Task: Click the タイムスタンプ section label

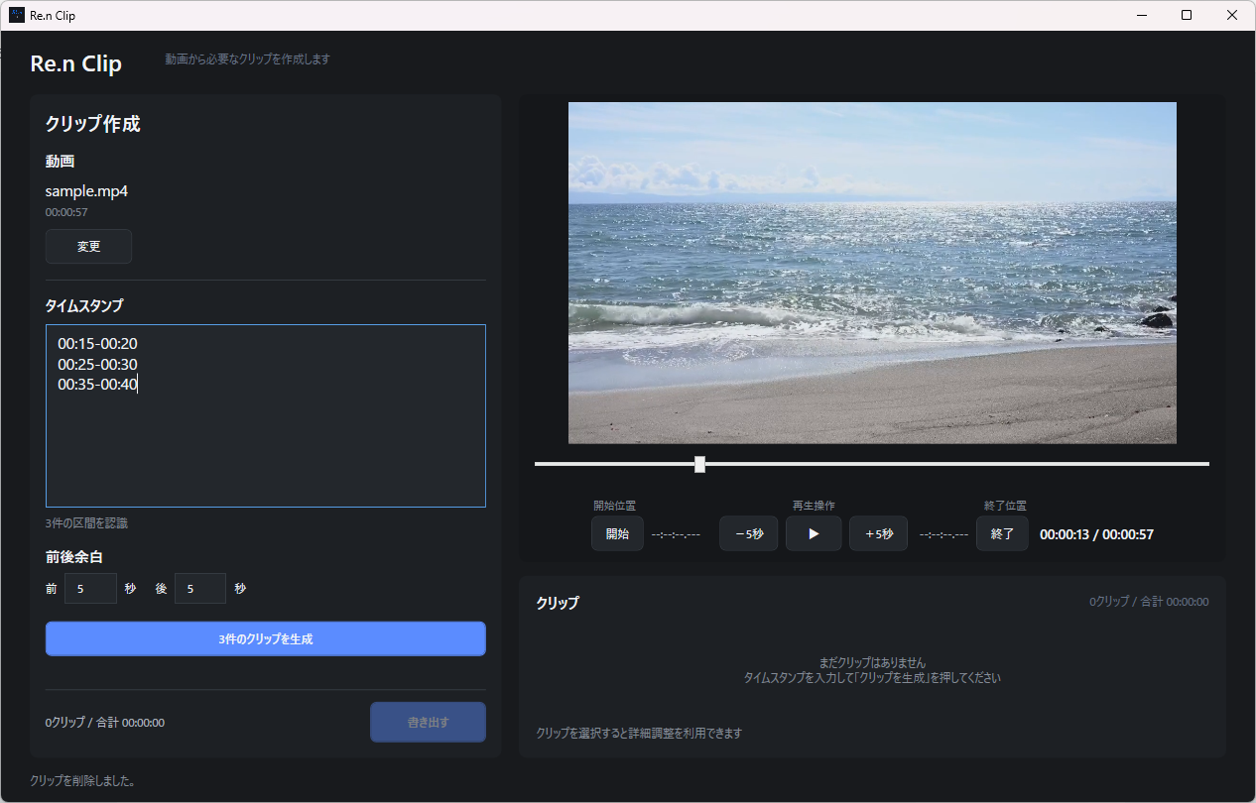Action: [84, 305]
